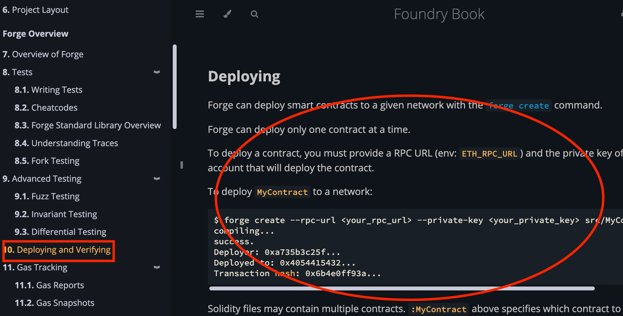This screenshot has width=623, height=316.
Task: Open 8. Tests chapter
Action: [x=17, y=72]
